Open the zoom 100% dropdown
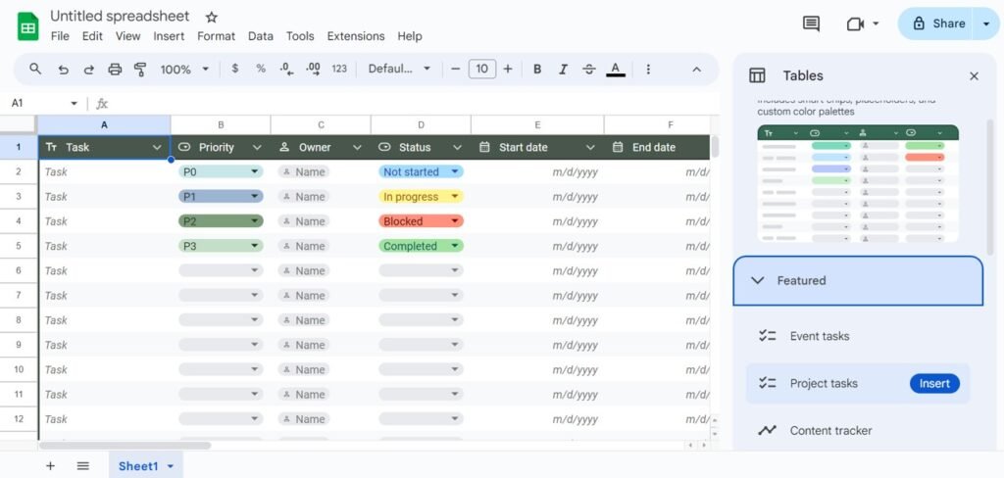The width and height of the screenshot is (1004, 478). point(184,70)
